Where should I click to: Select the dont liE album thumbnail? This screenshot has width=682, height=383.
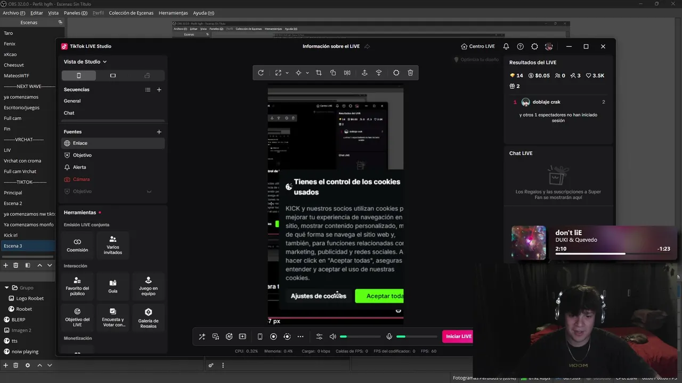[x=529, y=243]
